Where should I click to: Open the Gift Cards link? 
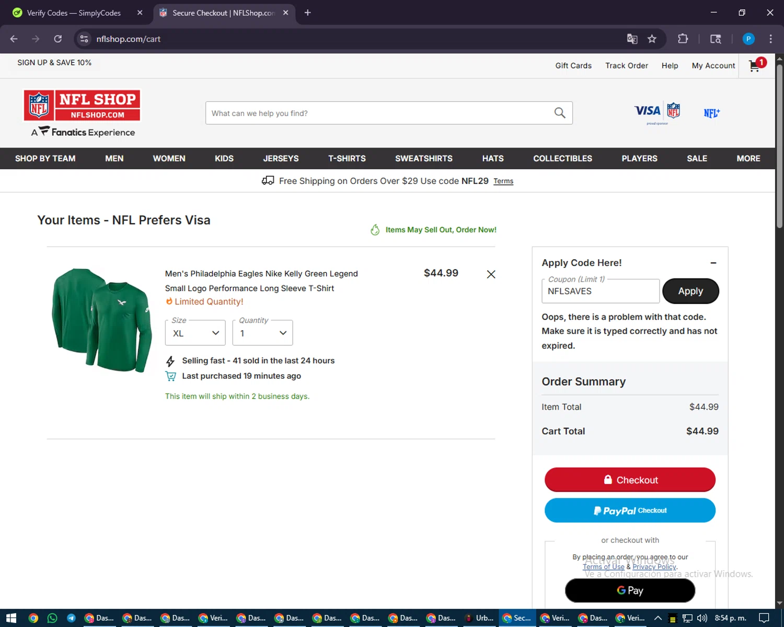573,66
